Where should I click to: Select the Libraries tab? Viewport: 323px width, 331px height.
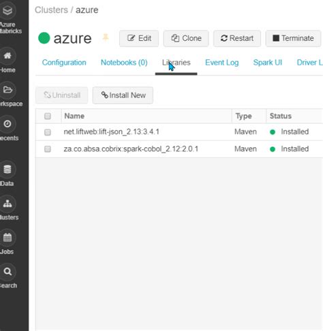pyautogui.click(x=176, y=63)
